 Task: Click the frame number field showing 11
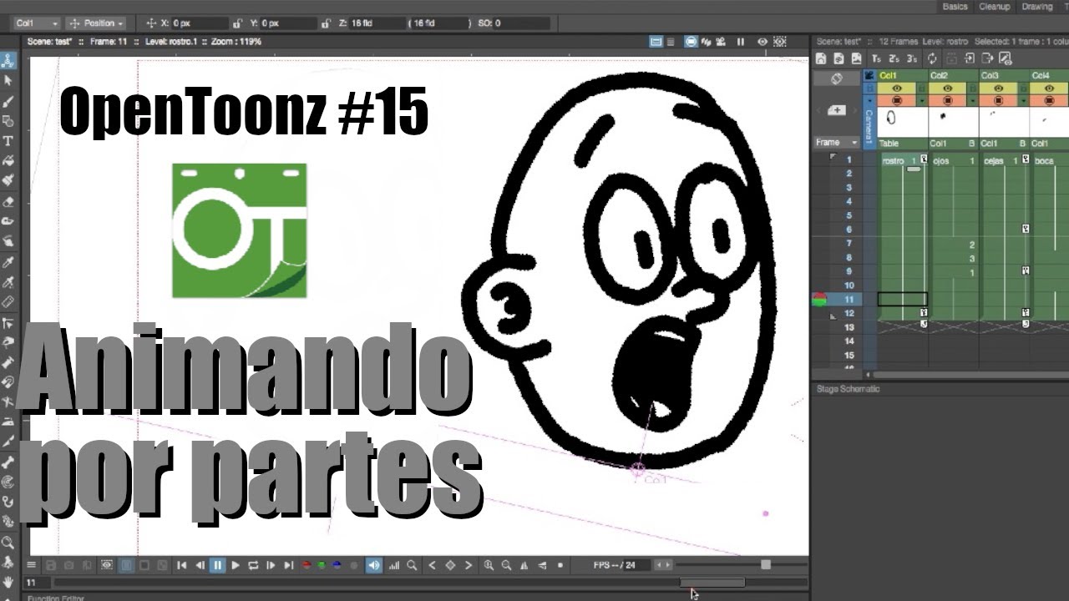36,583
